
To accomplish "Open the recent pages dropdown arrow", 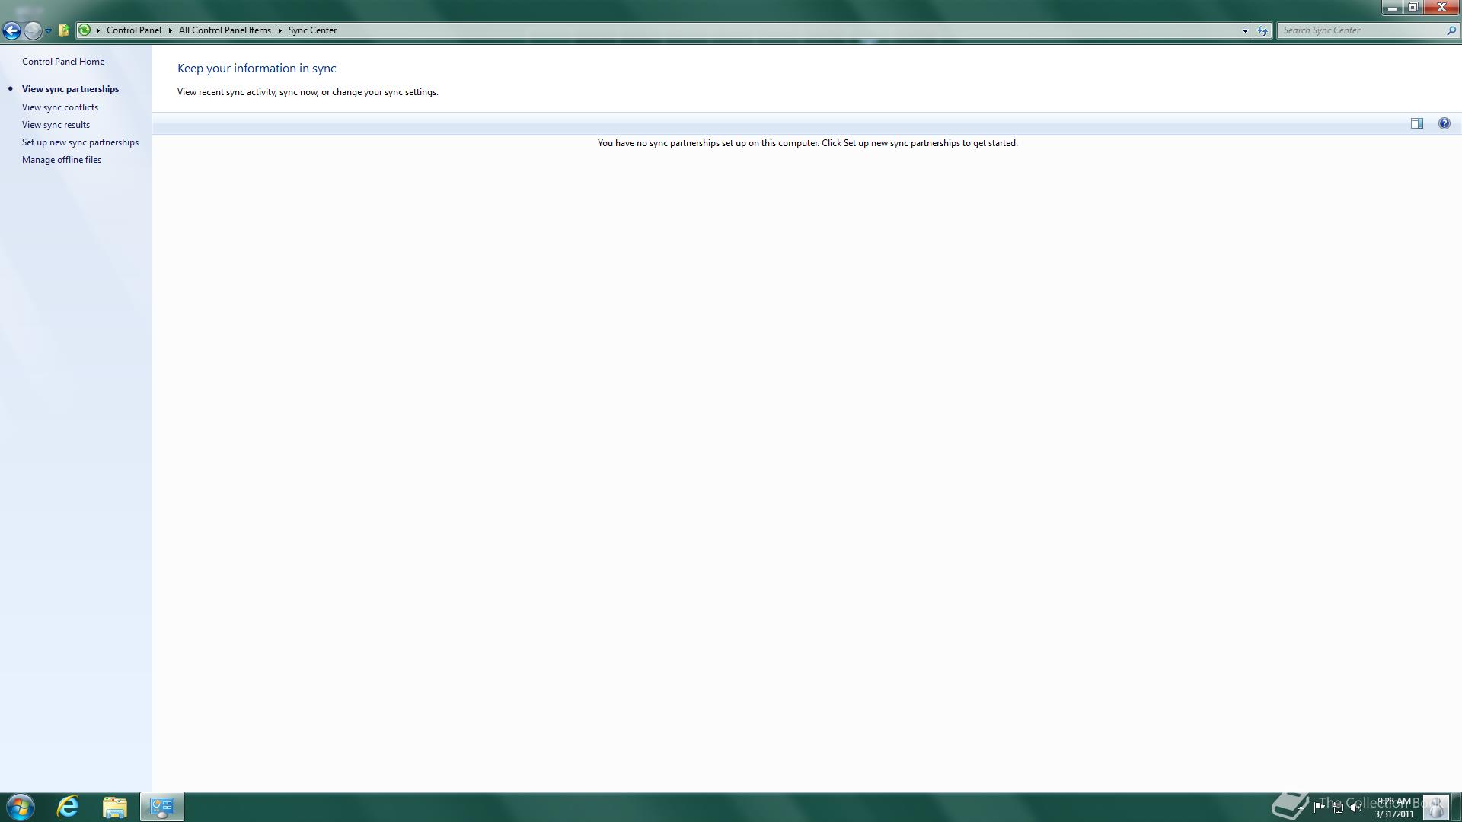I will [48, 31].
